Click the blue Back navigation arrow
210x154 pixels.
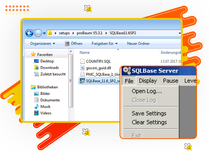(29, 33)
